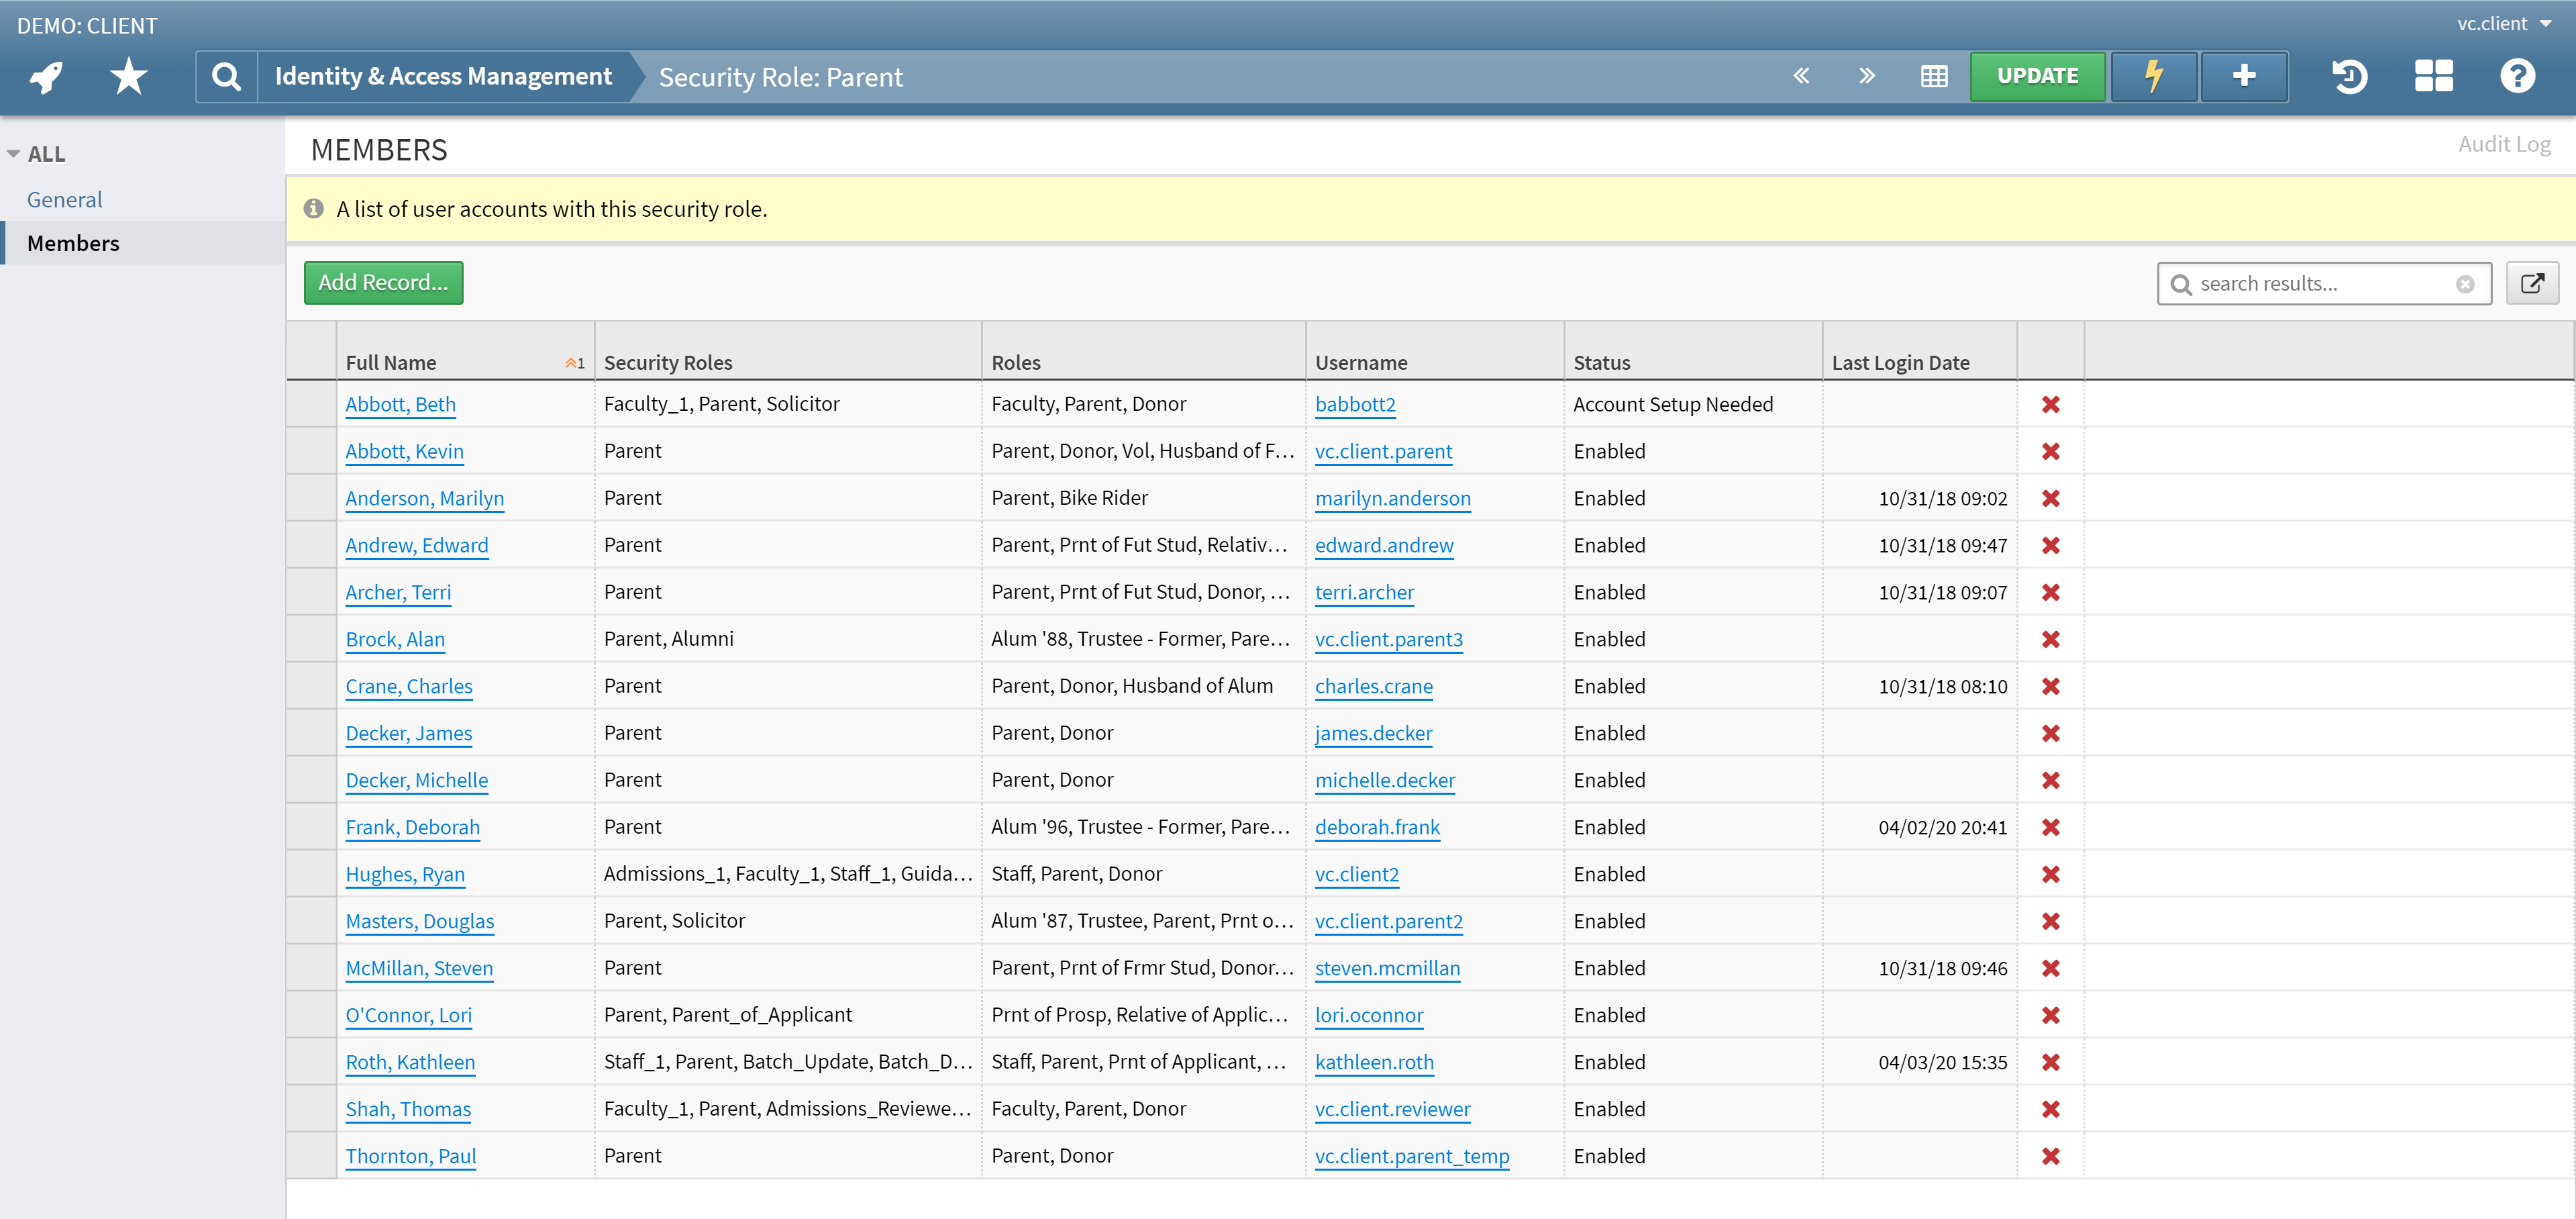The image size is (2576, 1219).
Task: Open the help question mark icon
Action: point(2517,76)
